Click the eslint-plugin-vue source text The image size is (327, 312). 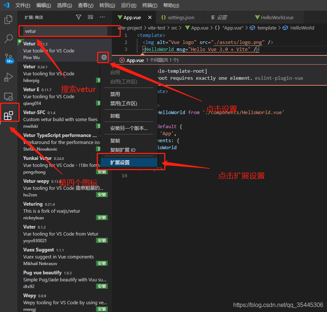tap(279, 78)
